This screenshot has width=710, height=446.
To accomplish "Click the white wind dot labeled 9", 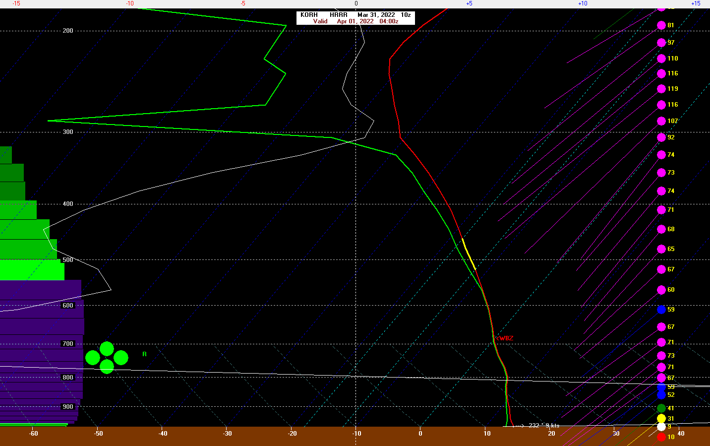I will (661, 427).
